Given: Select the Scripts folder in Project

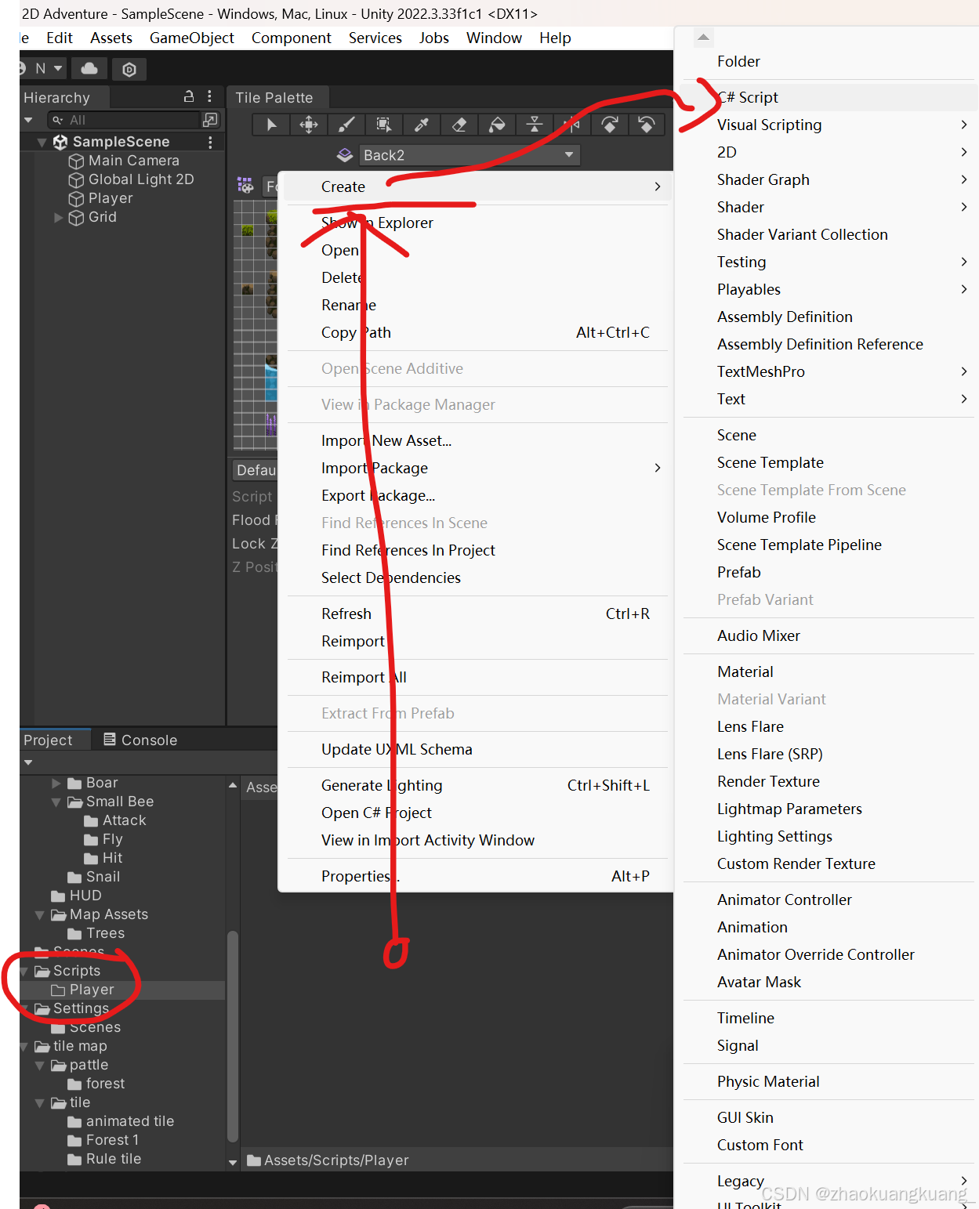Looking at the screenshot, I should (67, 971).
